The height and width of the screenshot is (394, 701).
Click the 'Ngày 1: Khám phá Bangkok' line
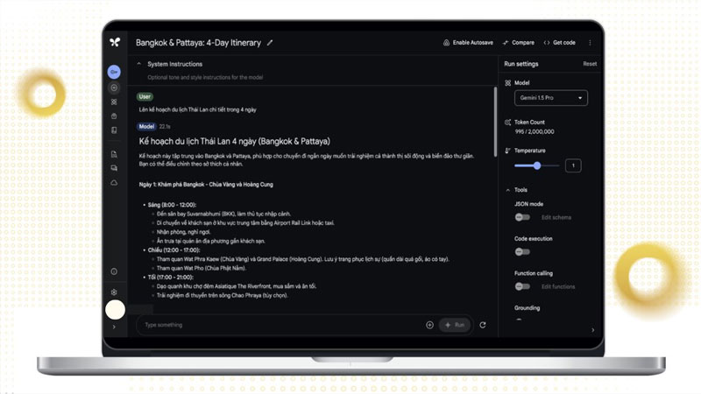(x=206, y=185)
